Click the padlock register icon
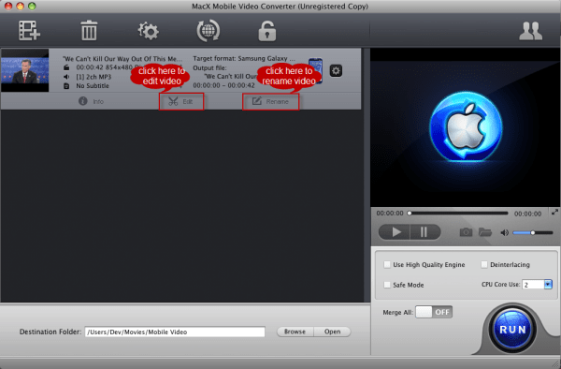Viewport: 561px width, 369px height. [x=266, y=31]
